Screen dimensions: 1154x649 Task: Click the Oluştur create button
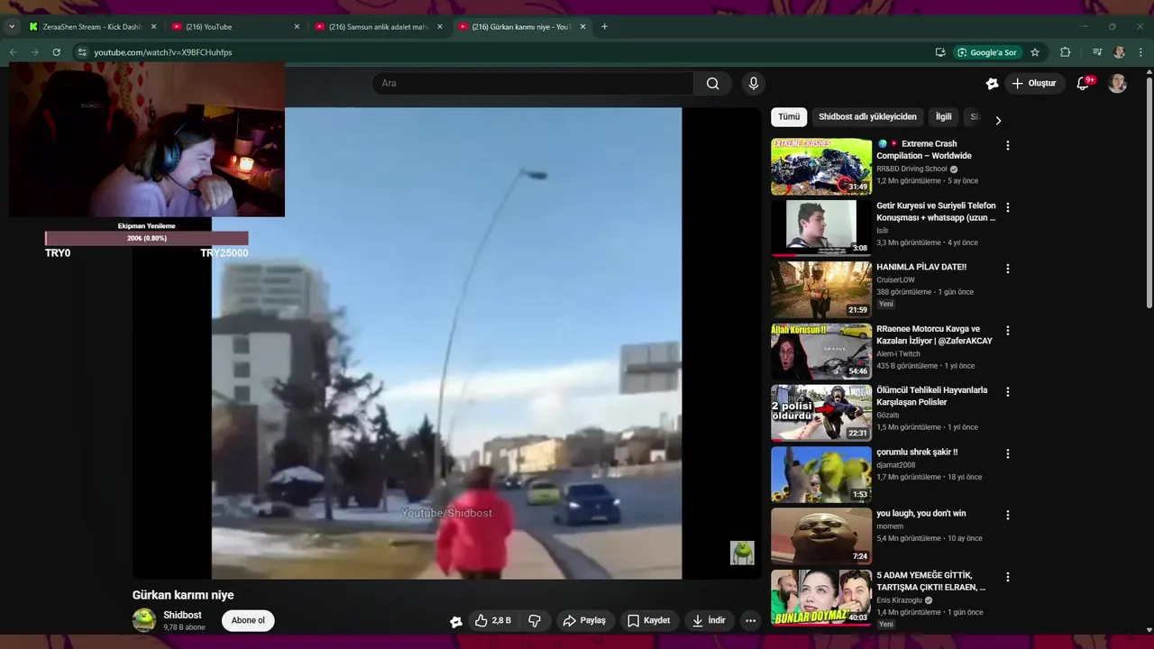pos(1033,84)
